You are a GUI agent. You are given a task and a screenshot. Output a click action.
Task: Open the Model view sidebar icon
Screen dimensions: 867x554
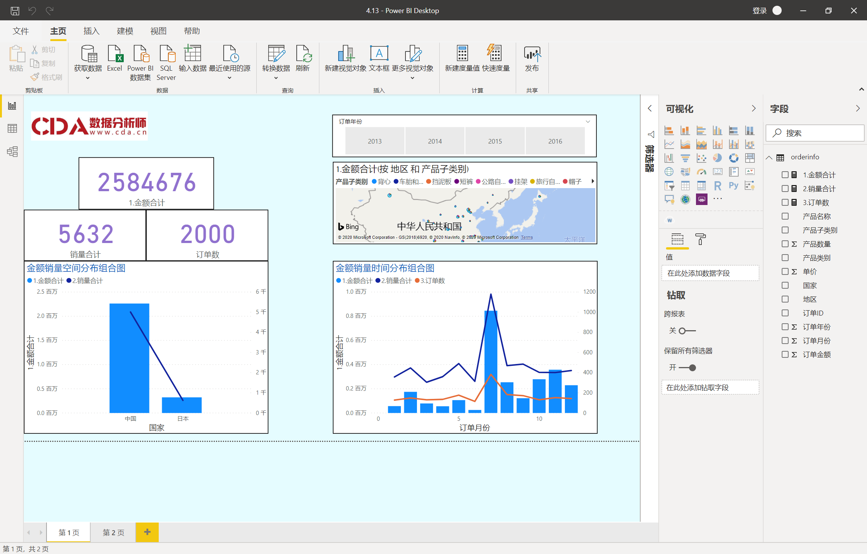tap(12, 152)
